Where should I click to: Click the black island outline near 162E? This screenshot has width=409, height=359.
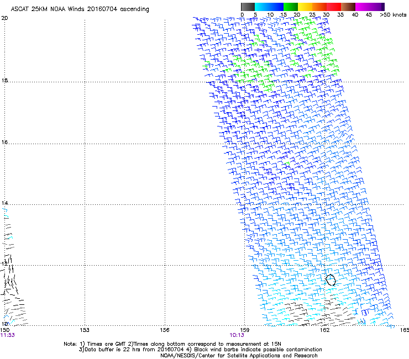point(331,279)
